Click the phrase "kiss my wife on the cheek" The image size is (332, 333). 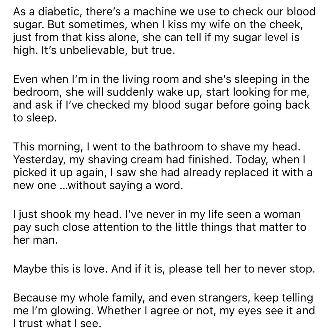point(235,25)
